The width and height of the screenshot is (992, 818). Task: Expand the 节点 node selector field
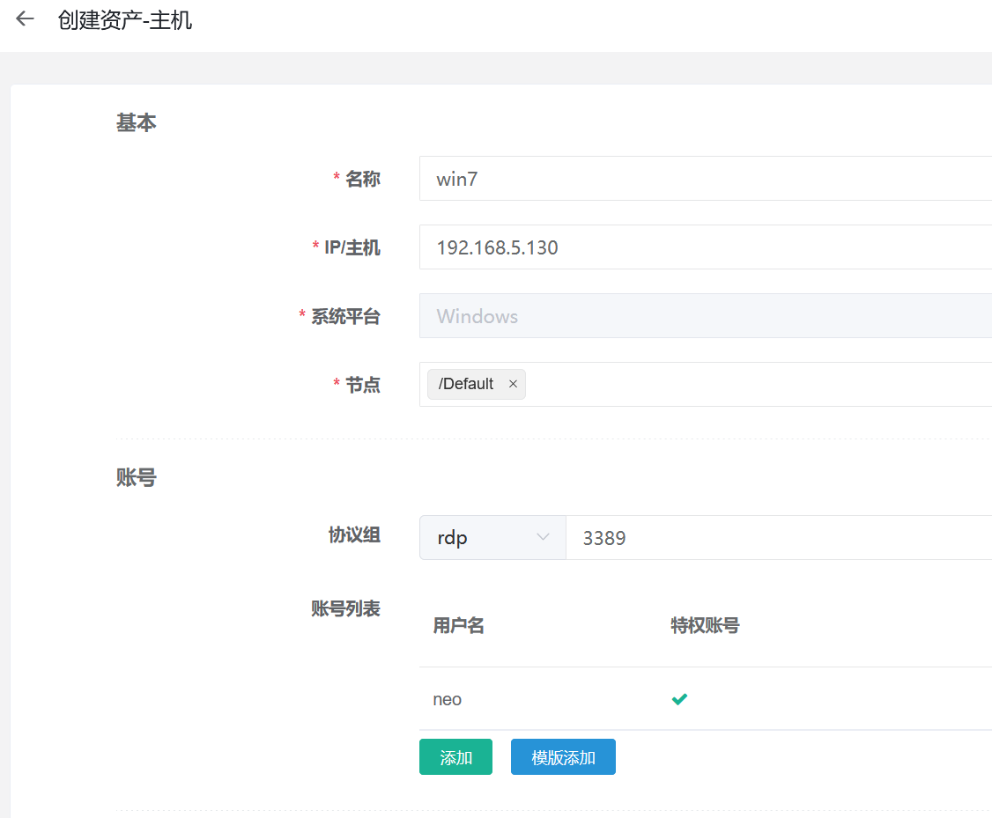(x=705, y=384)
